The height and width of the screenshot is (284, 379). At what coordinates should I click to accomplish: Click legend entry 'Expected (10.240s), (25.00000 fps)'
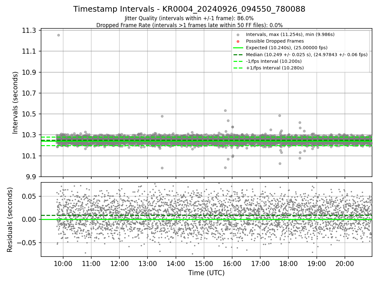(x=286, y=48)
